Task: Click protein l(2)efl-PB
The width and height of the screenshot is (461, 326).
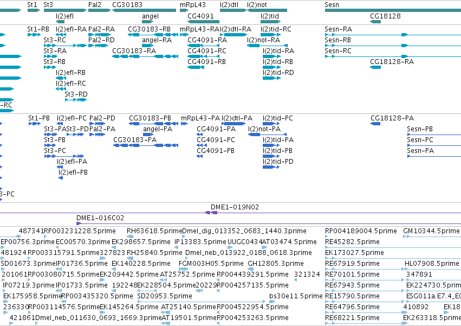Action: (x=73, y=172)
